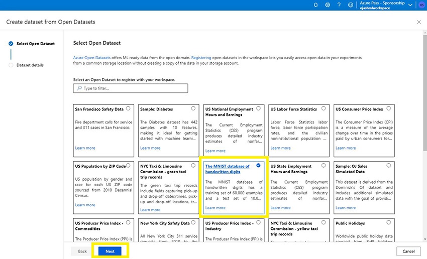
Task: Click the Back button
Action: [x=82, y=251]
